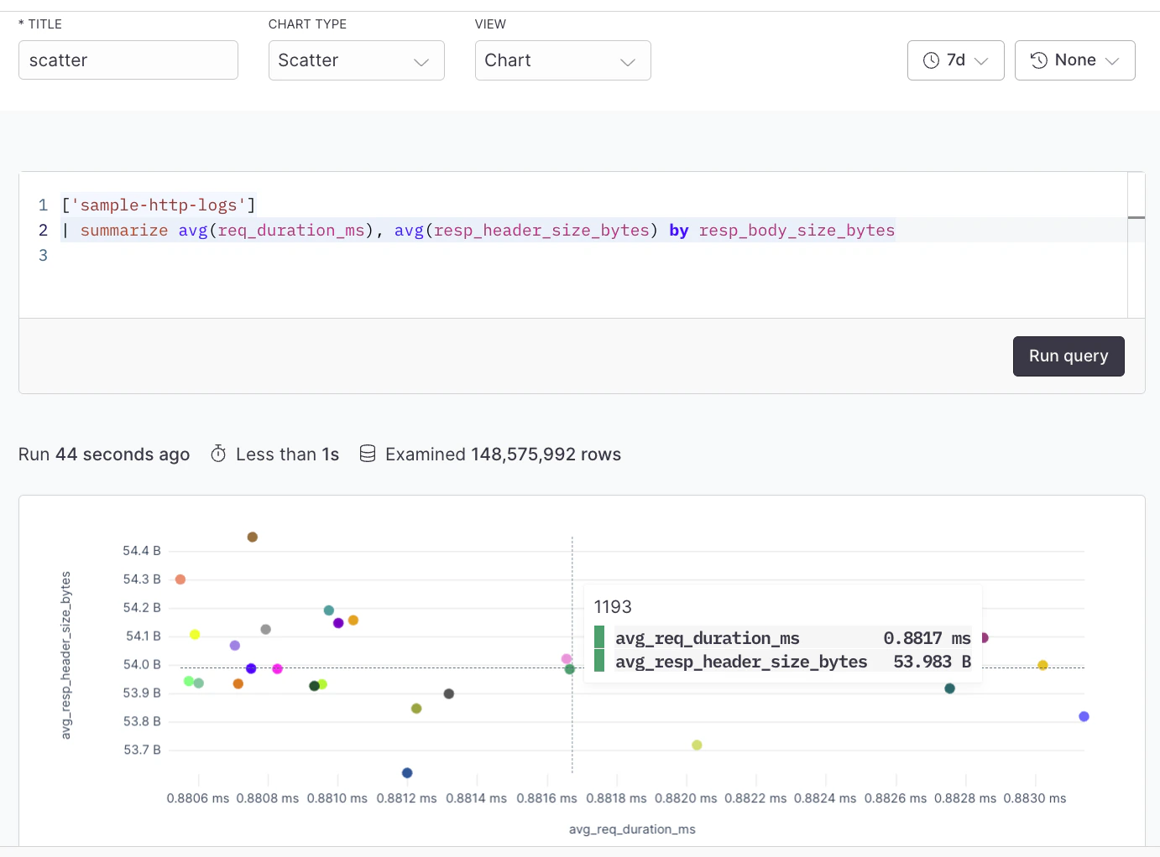
Task: Click the green indicator beside avg_resp_header_size_bytes
Action: pyautogui.click(x=600, y=661)
